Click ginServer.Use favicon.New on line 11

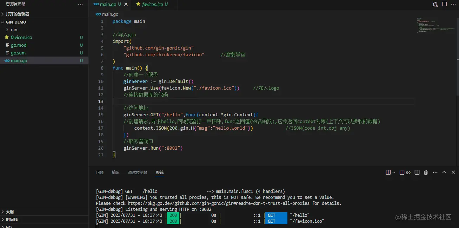(181, 88)
